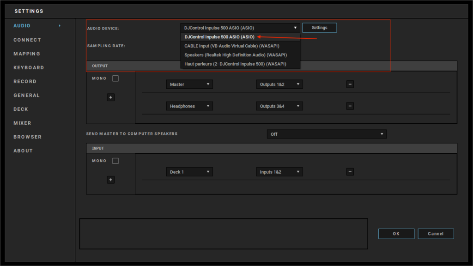Screen dimensions: 473x266
Task: Open the Inputs 1&2 channel dropdown
Action: [279, 172]
